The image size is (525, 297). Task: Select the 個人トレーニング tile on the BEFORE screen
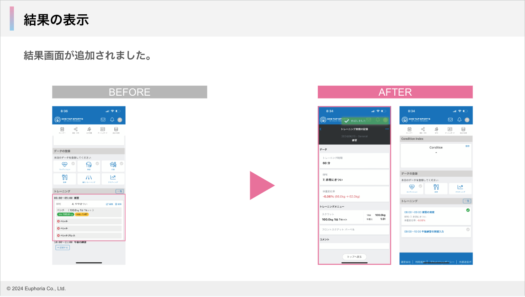(x=89, y=179)
